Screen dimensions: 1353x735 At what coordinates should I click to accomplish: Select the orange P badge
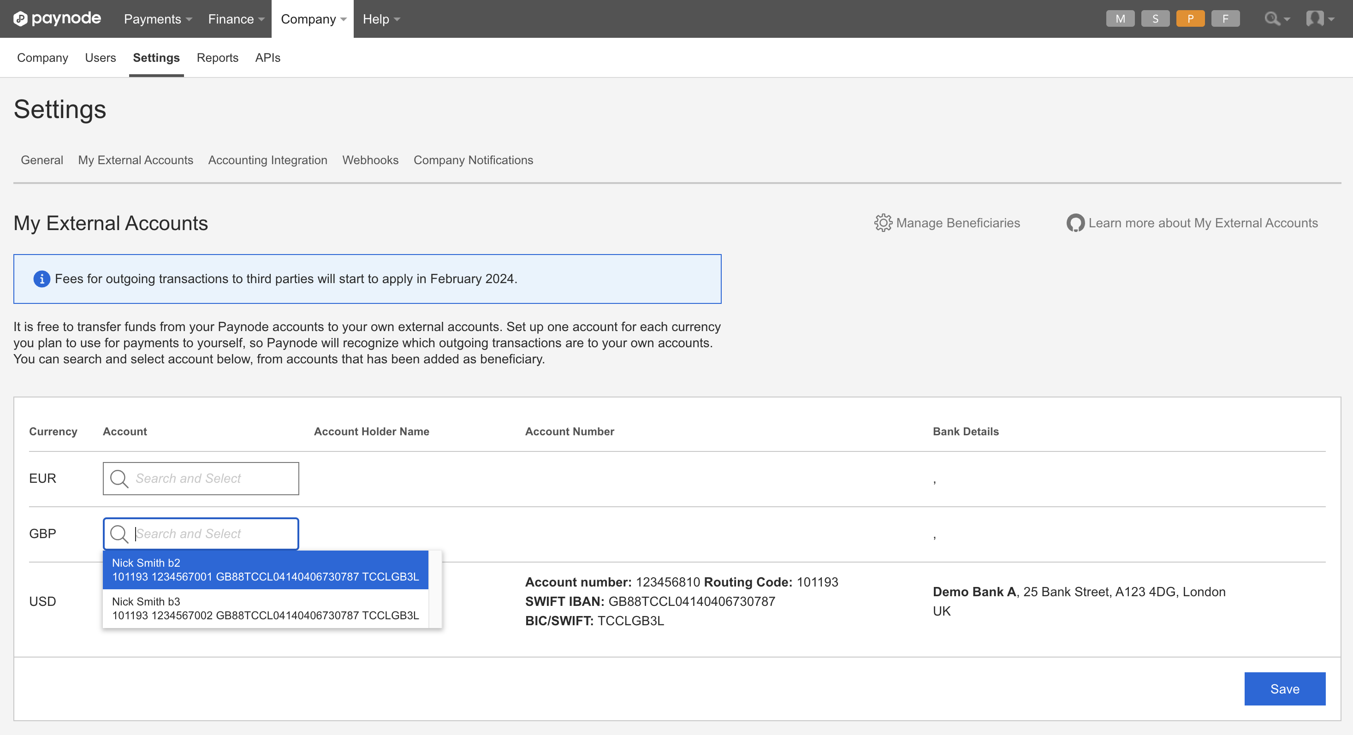pyautogui.click(x=1190, y=19)
